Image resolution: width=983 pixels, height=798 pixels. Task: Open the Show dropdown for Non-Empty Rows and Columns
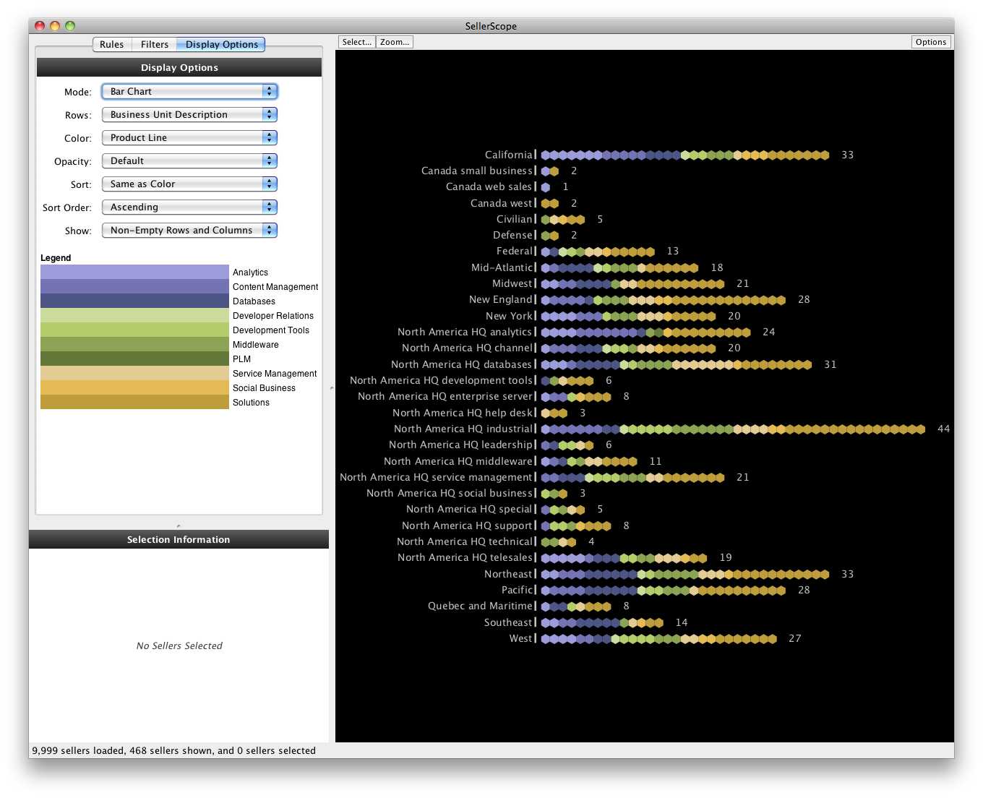189,231
